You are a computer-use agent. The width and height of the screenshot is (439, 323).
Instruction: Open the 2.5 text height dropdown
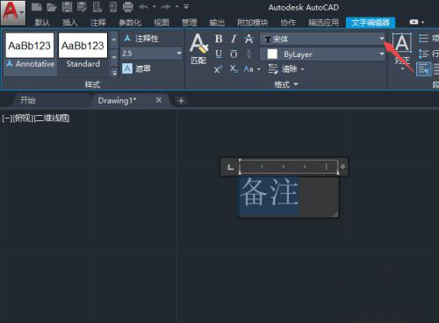[179, 54]
